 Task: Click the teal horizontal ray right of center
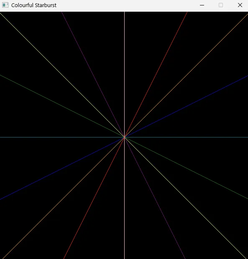tap(186, 137)
